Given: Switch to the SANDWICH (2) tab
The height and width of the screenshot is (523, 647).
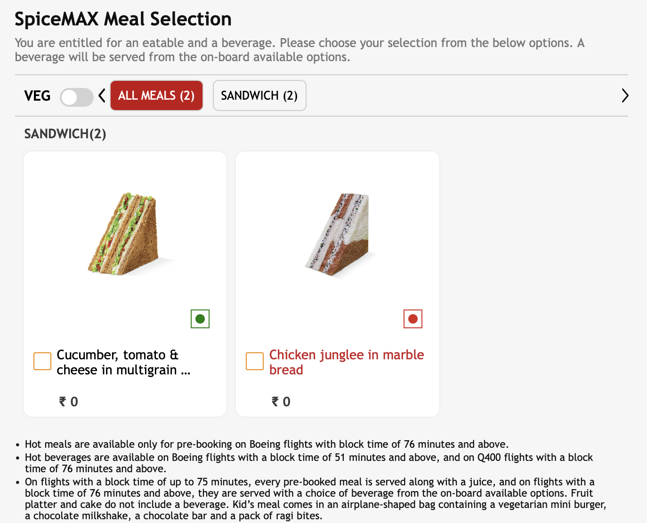Looking at the screenshot, I should (x=259, y=95).
